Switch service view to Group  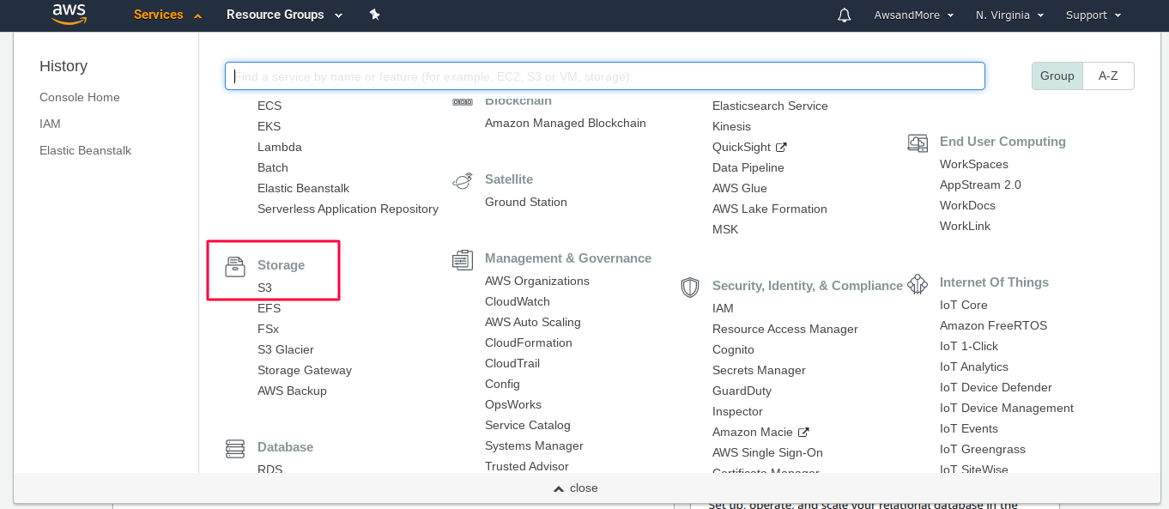point(1057,76)
